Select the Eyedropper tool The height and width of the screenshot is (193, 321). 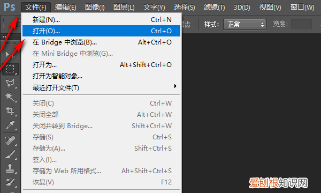click(x=10, y=125)
